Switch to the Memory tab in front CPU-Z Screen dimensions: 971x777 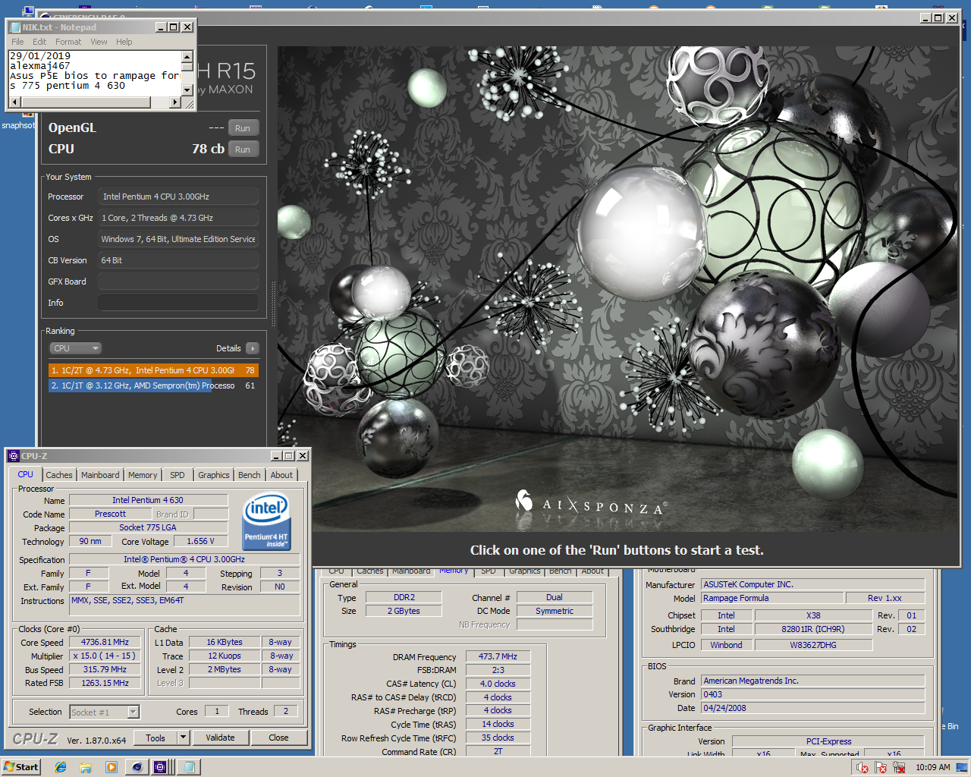143,475
